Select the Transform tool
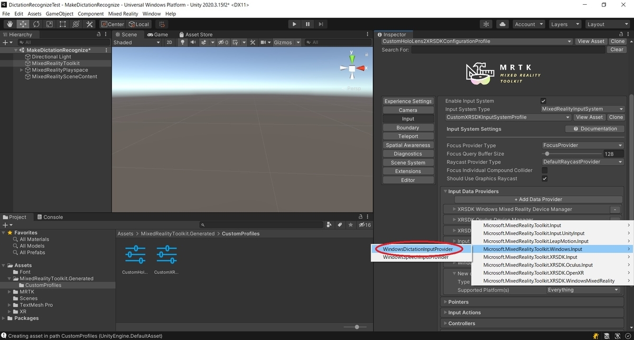Viewport: 634px width, 340px height. pyautogui.click(x=76, y=24)
